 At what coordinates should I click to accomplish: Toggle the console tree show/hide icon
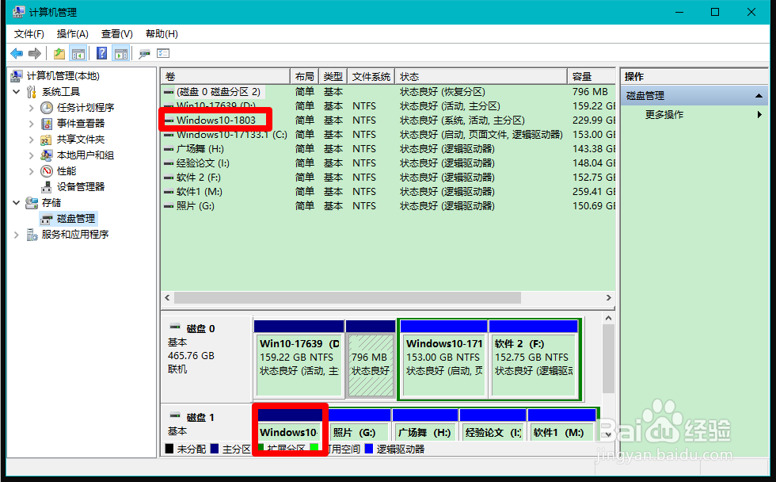click(x=78, y=53)
